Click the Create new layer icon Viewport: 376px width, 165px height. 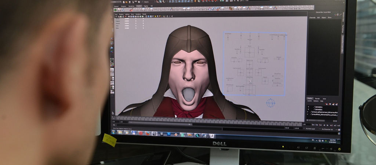tap(333, 104)
